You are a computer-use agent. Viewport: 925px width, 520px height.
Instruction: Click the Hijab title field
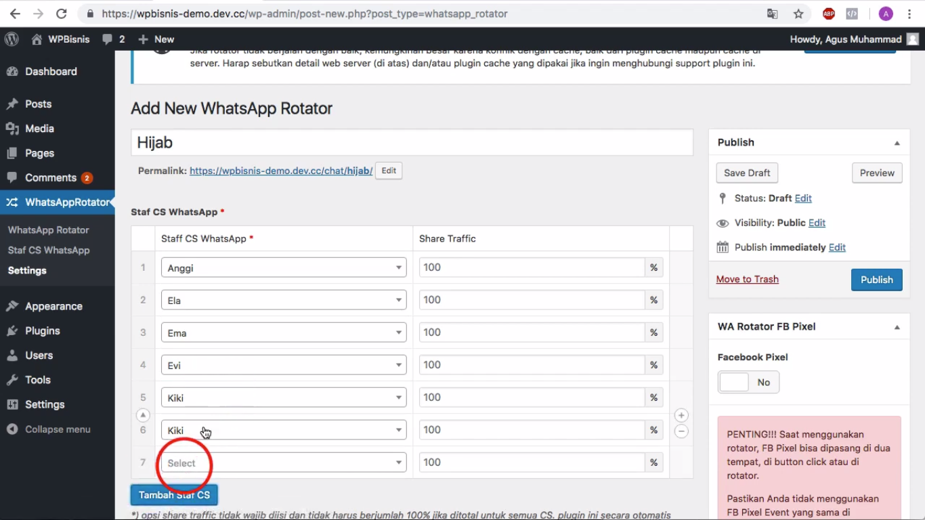tap(412, 142)
